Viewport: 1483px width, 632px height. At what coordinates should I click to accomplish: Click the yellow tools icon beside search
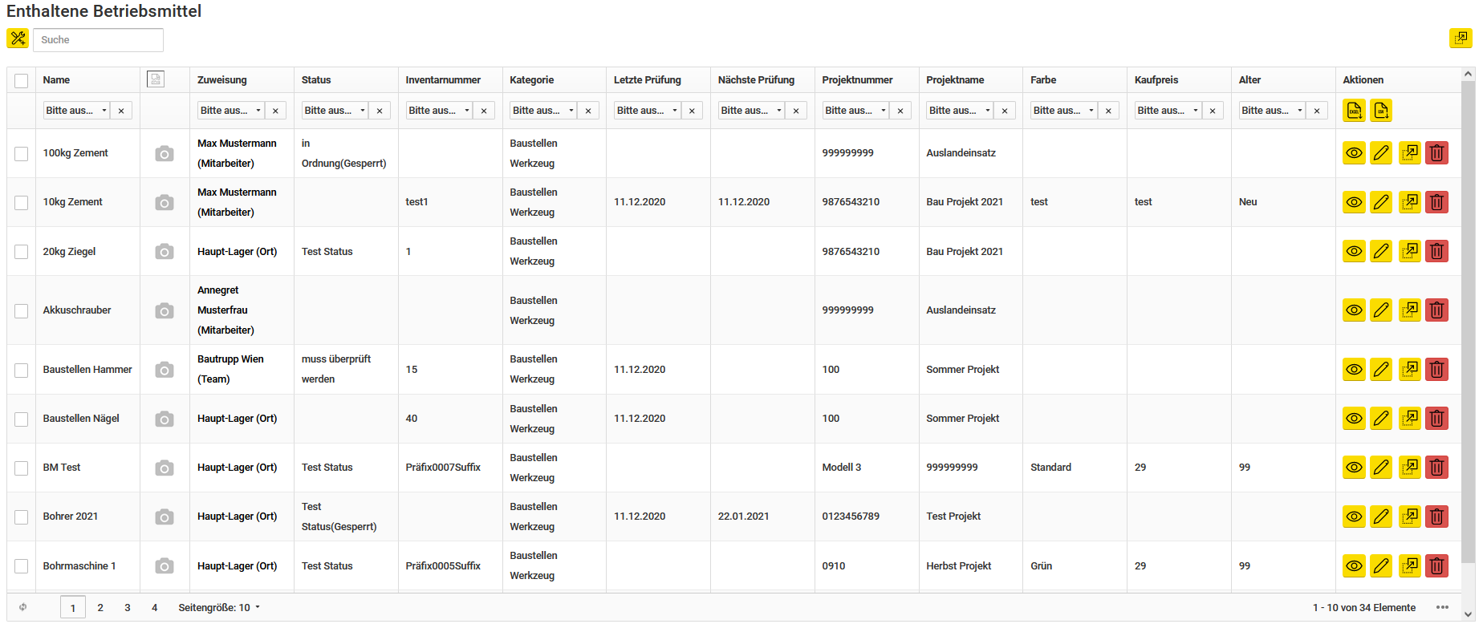pos(18,38)
